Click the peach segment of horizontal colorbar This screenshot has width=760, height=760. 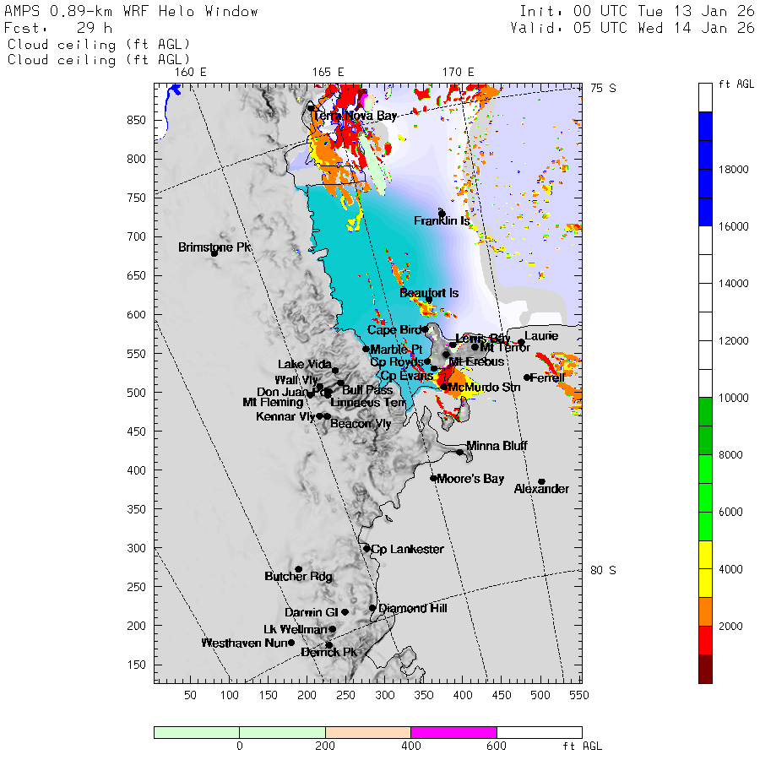point(367,732)
